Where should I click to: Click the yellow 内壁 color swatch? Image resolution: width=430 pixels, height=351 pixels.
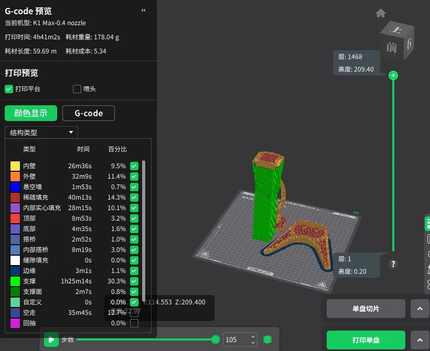(15, 166)
